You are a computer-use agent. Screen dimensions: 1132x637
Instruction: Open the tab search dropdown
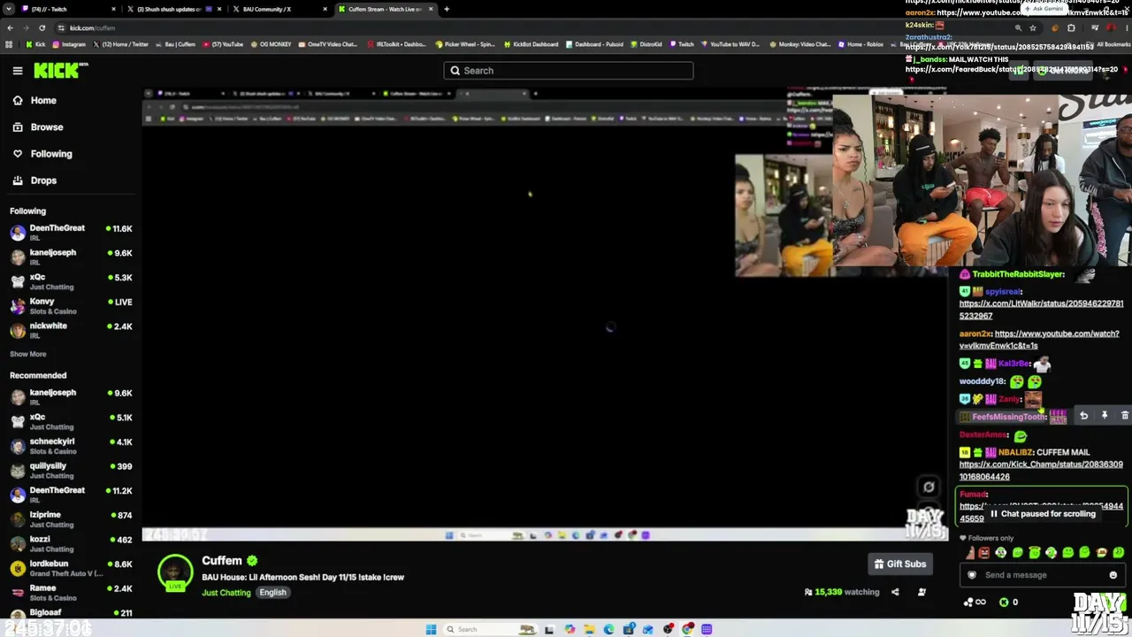coord(9,9)
